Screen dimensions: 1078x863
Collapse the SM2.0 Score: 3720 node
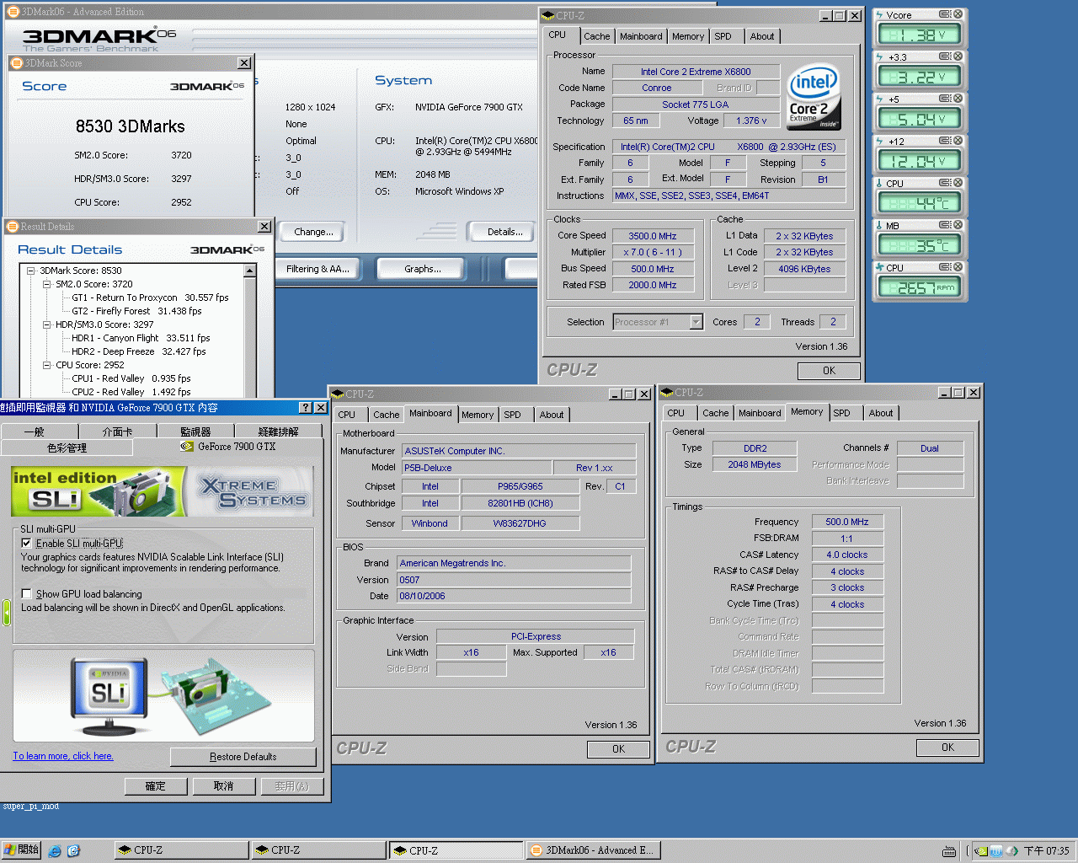(47, 284)
